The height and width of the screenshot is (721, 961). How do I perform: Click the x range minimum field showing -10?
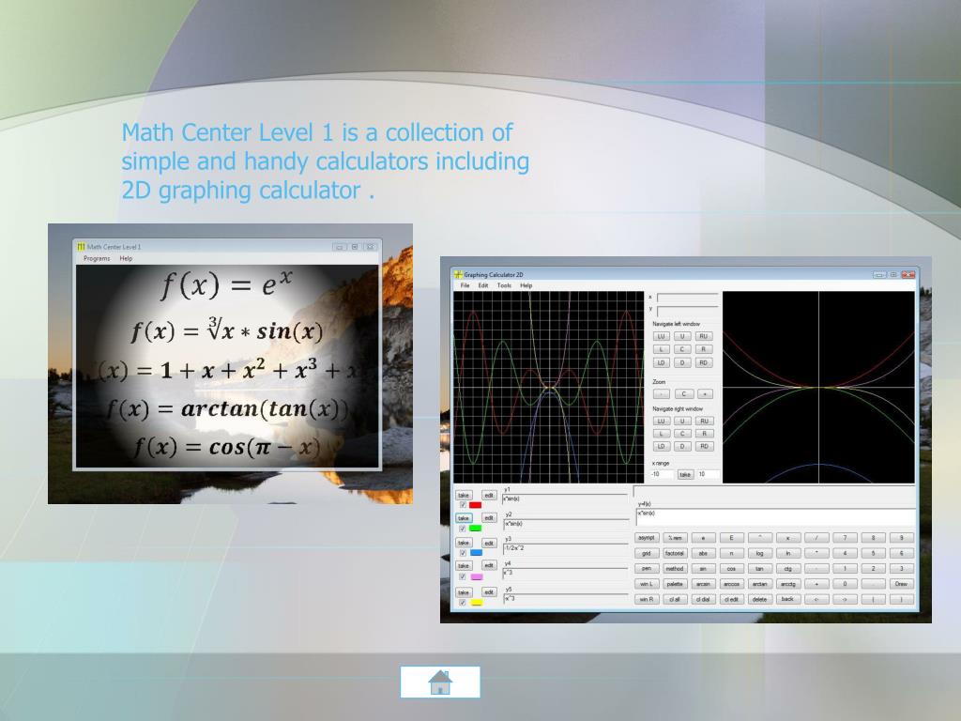pos(662,474)
